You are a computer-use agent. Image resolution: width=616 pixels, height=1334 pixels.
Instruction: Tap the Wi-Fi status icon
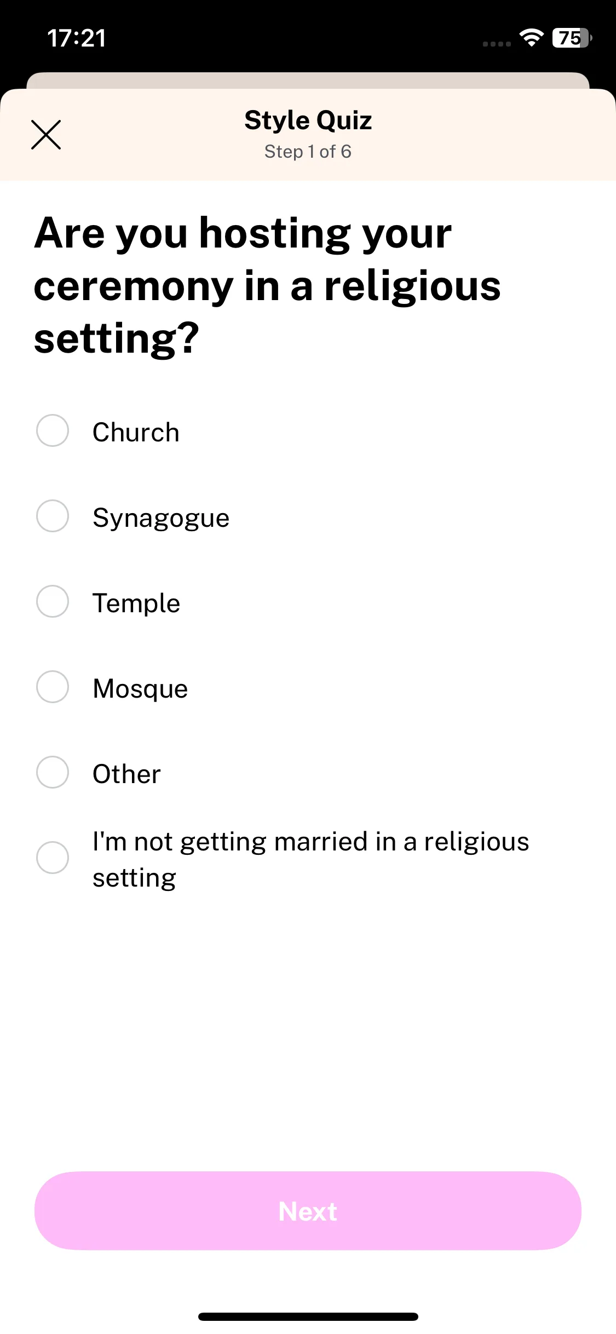coord(531,38)
